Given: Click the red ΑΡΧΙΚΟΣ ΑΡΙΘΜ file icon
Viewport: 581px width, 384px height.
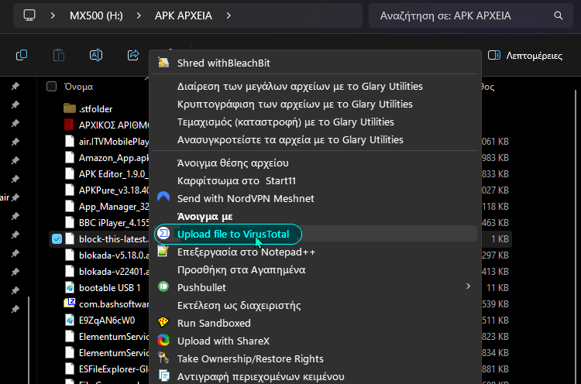Looking at the screenshot, I should point(69,125).
